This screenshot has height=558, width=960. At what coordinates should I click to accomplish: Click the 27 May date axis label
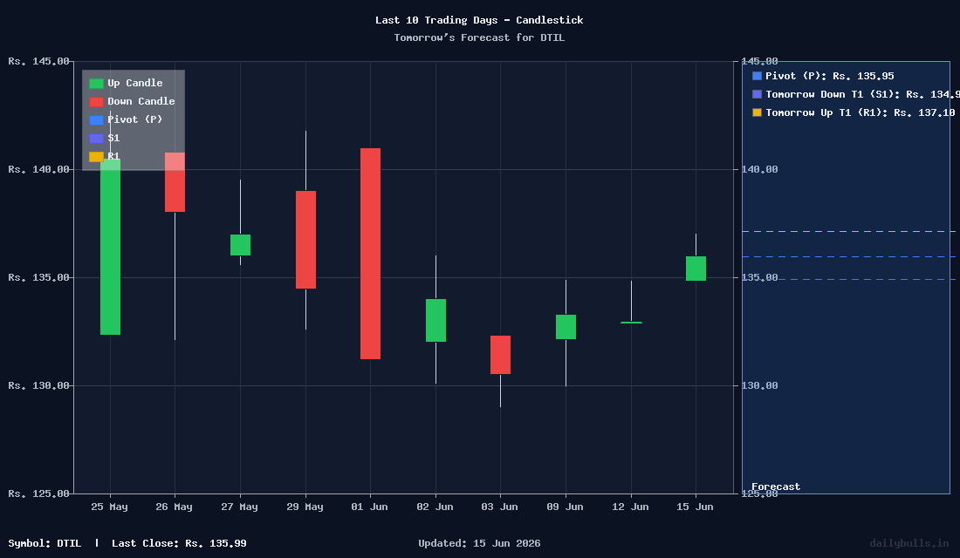(239, 507)
